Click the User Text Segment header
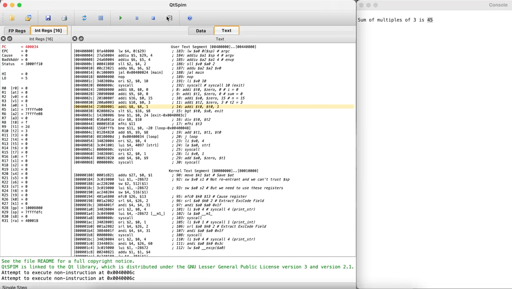Image resolution: width=512 pixels, height=289 pixels. 213,47
